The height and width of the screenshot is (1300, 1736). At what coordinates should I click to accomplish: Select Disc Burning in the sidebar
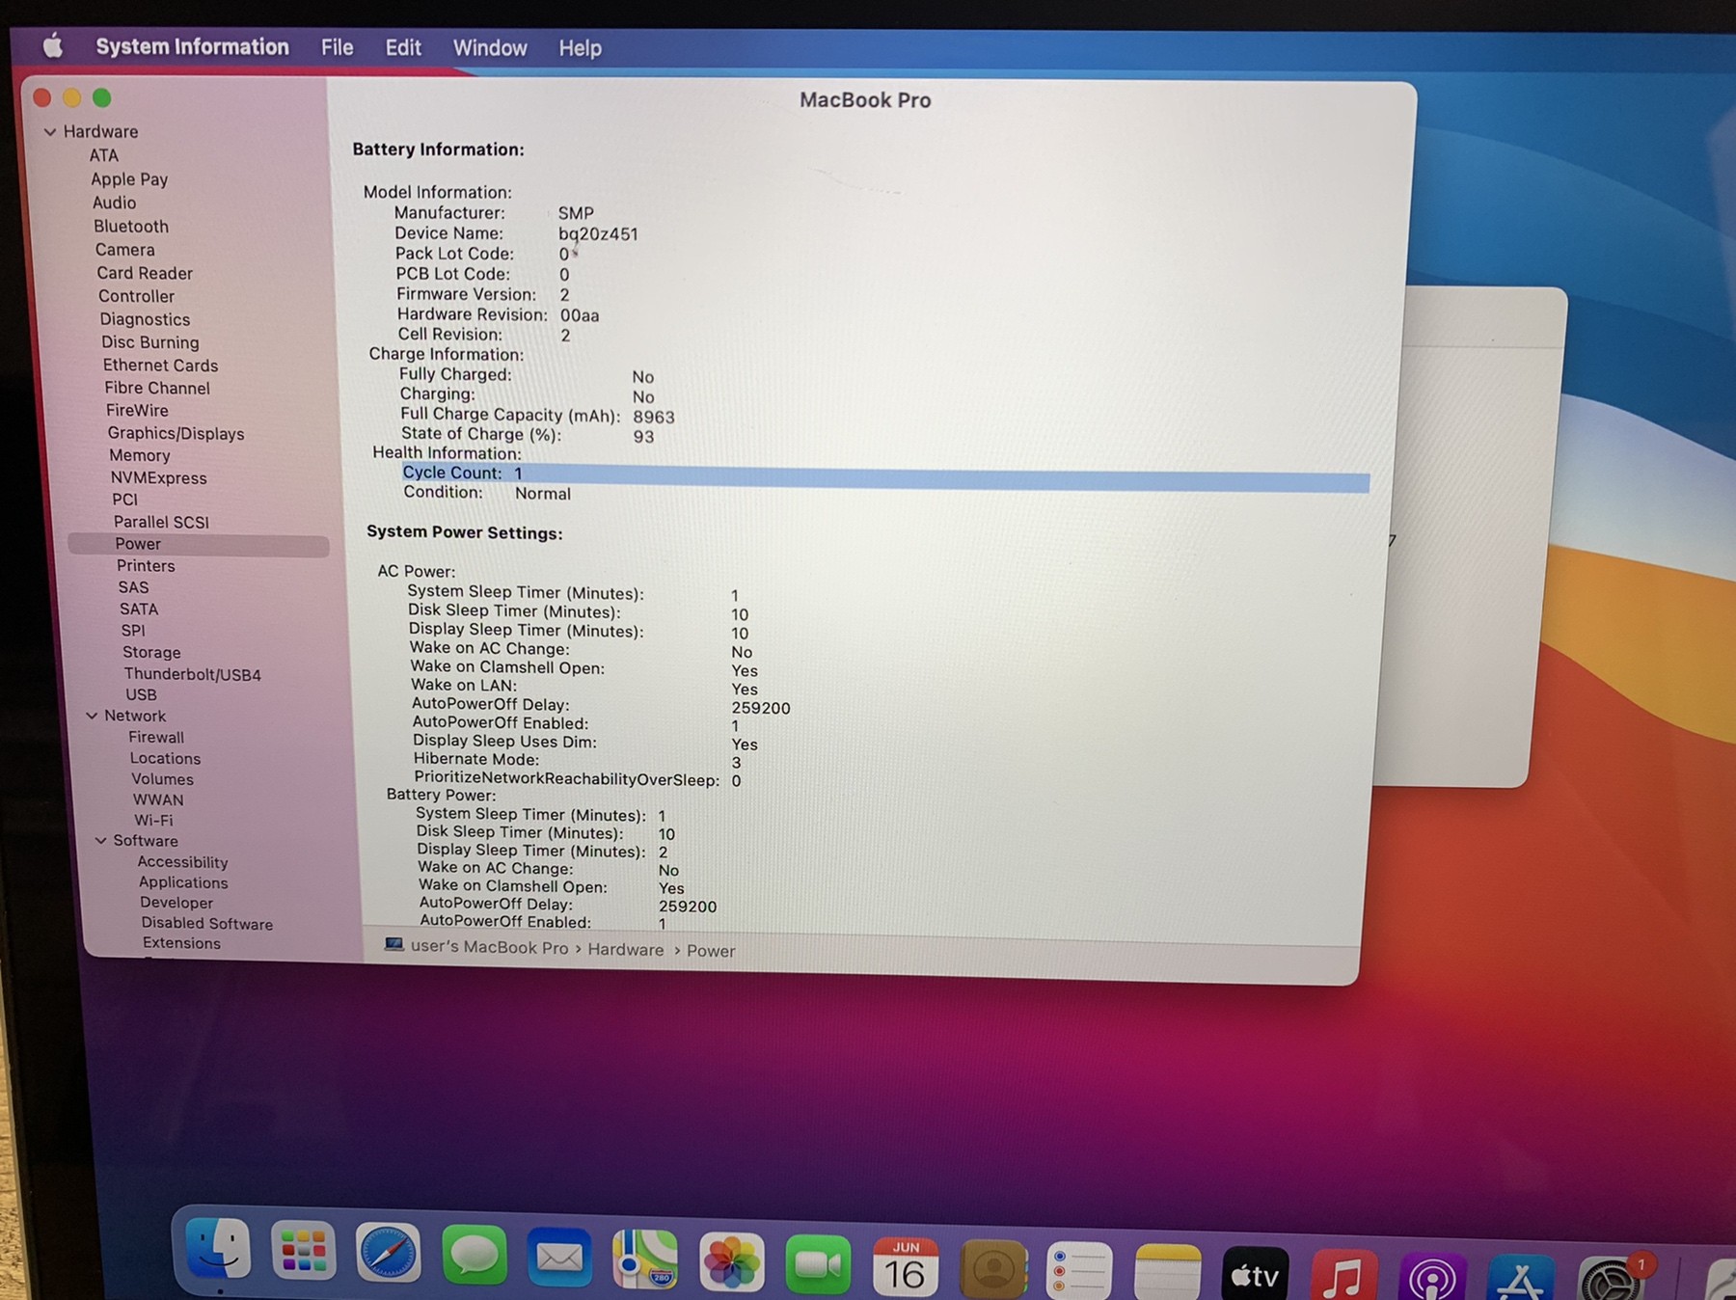click(x=150, y=342)
